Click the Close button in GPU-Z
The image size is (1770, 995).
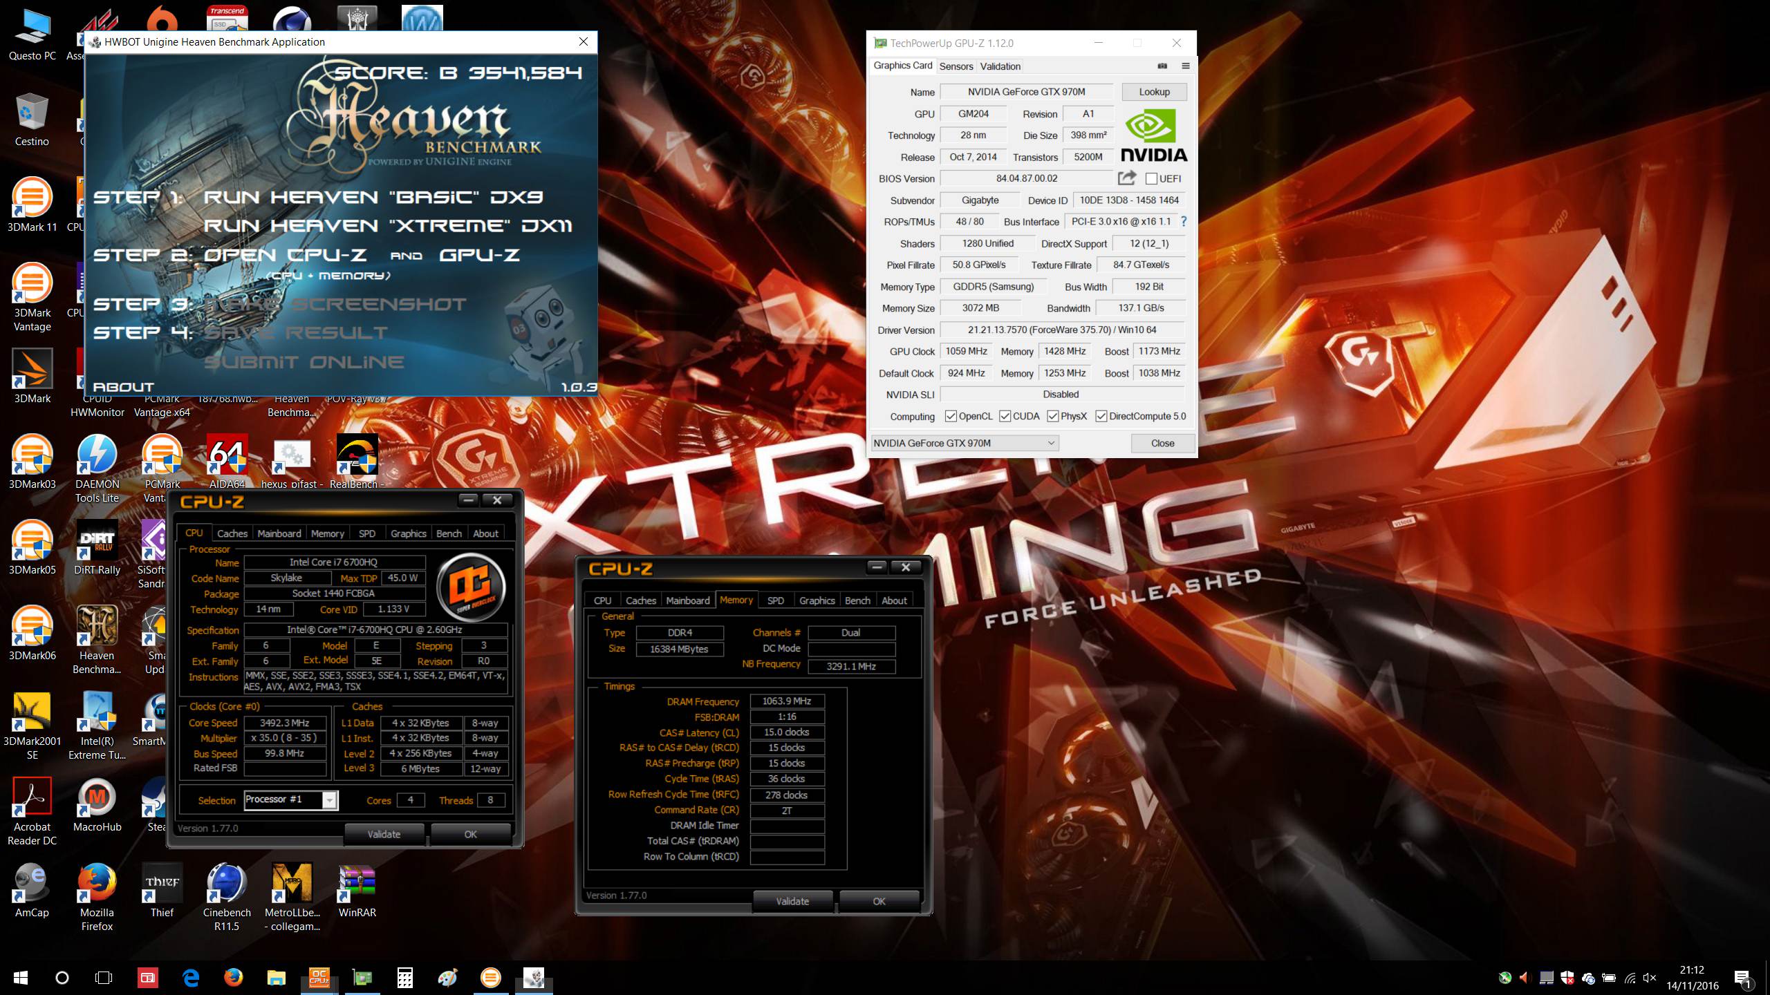coord(1162,443)
